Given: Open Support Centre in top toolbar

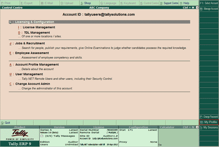Looking at the screenshot, I should click(x=169, y=3).
